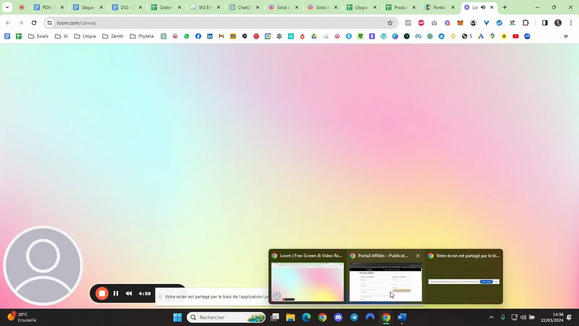Screen dimensions: 579x326
Task: Close the Ordon tab
Action: pyautogui.click(x=179, y=7)
